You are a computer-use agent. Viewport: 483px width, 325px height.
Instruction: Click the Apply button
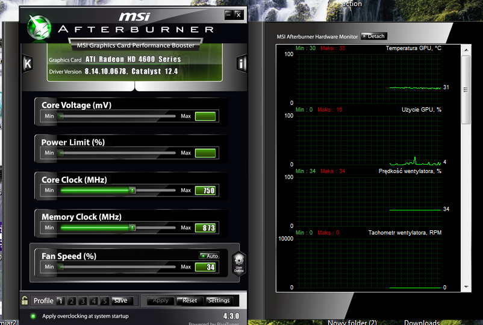coord(160,301)
